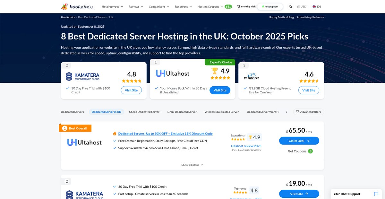
Task: Click the Expert's Choice green badge
Action: click(x=220, y=62)
